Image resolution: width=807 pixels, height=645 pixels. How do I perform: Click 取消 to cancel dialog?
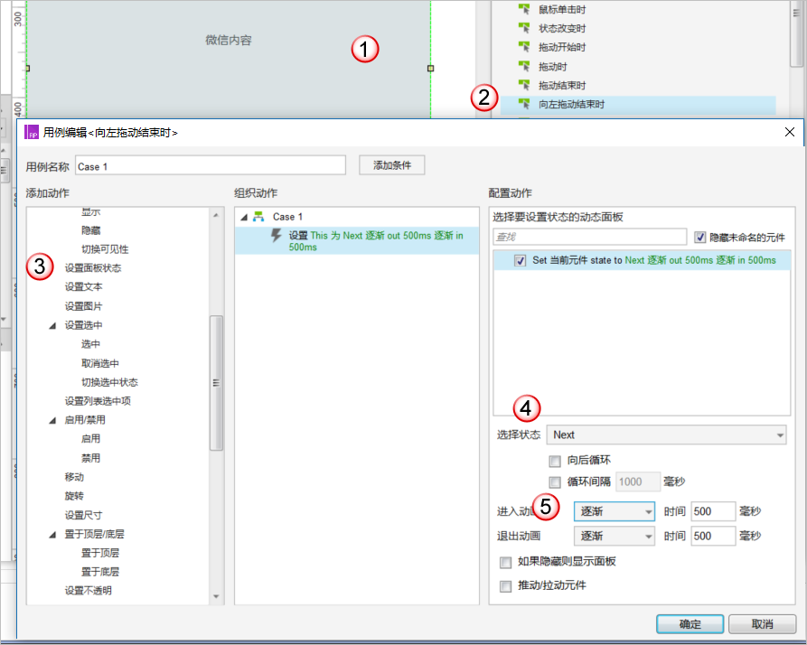(x=762, y=624)
